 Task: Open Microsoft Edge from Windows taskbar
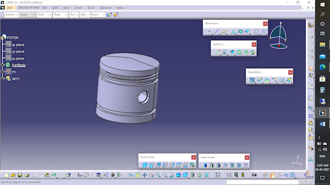(x=322, y=67)
